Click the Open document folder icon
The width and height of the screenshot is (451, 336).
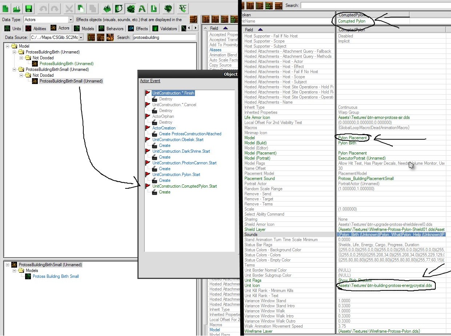pos(17,8)
